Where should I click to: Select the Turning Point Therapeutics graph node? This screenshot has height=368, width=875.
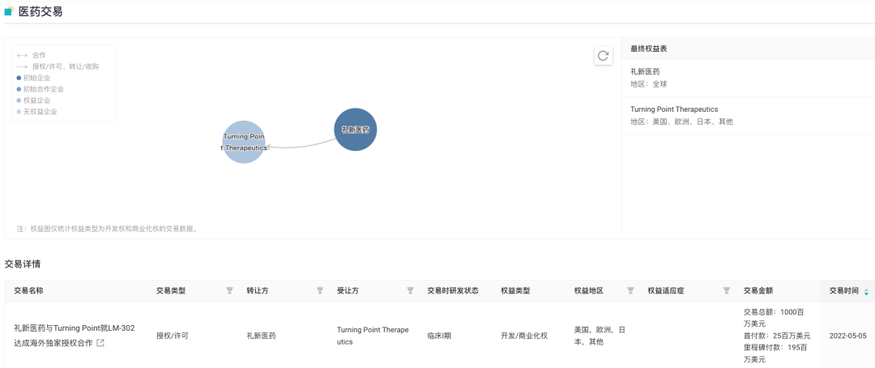[x=244, y=142]
